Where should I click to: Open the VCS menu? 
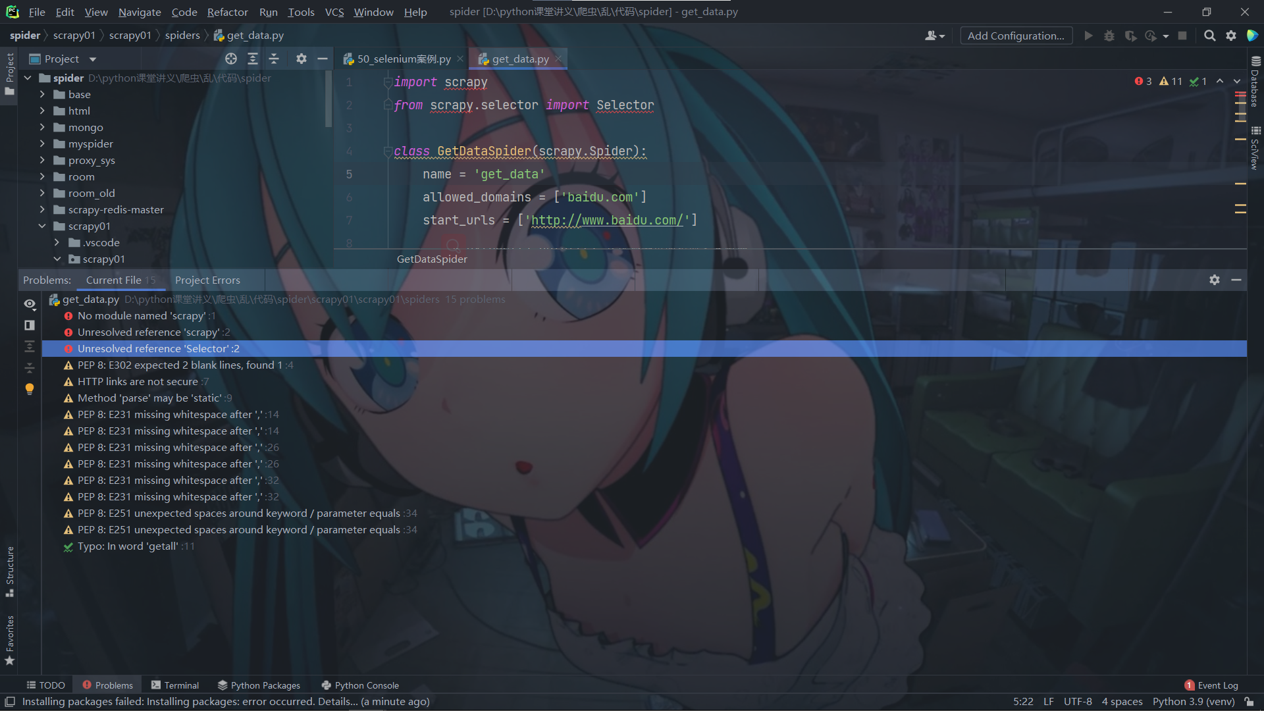334,12
